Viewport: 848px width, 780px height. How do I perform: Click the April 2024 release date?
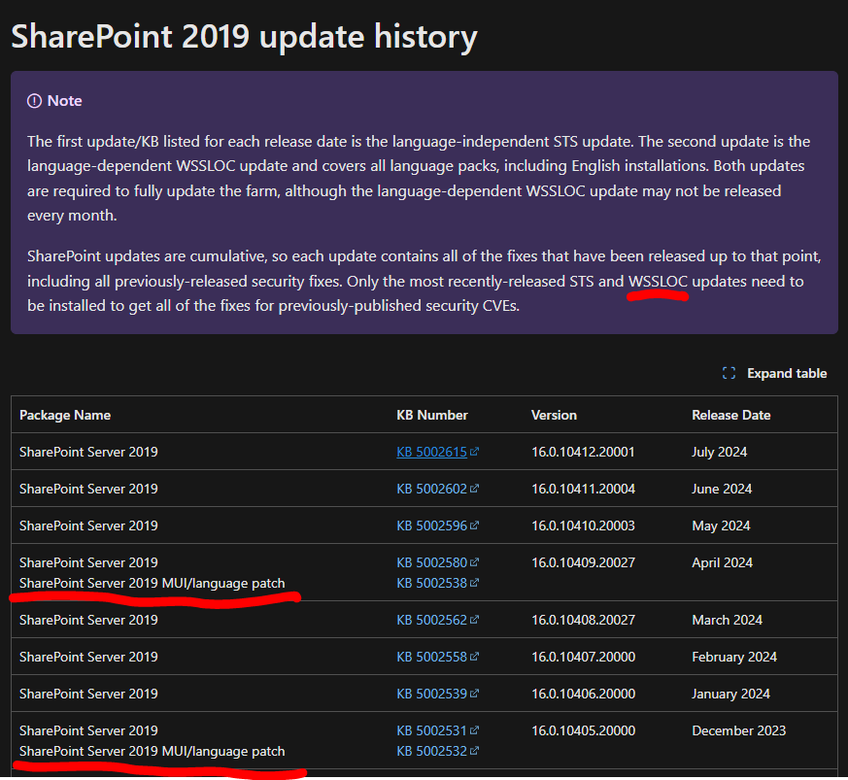[x=722, y=562]
